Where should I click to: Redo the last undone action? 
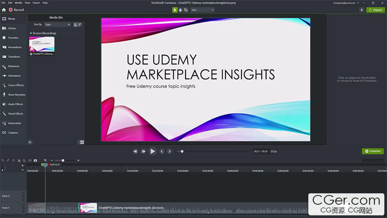8,160
